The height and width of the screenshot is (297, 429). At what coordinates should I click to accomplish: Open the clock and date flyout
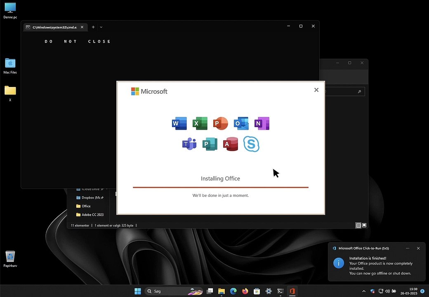point(409,291)
